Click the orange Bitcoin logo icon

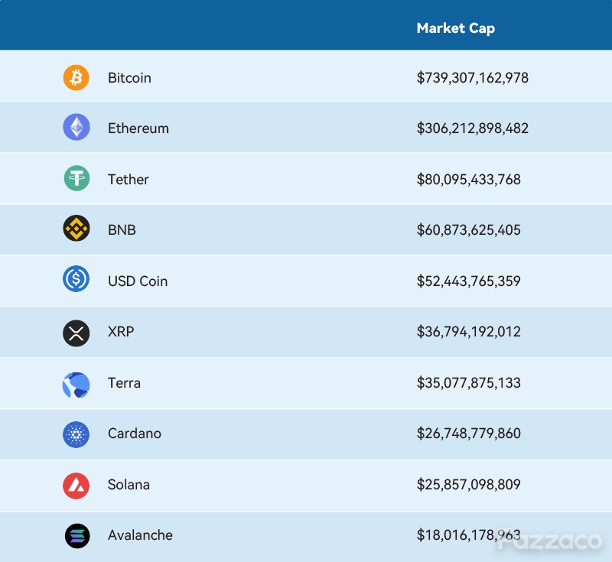(x=76, y=78)
